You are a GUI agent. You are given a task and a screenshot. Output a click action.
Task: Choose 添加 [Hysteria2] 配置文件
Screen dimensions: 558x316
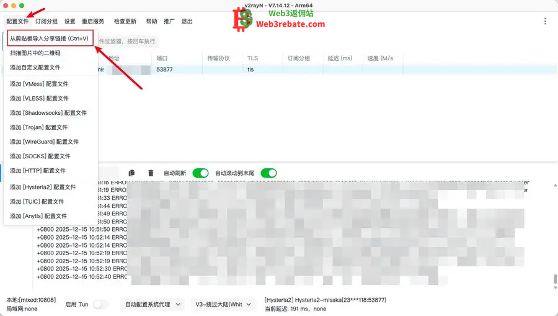pyautogui.click(x=51, y=187)
